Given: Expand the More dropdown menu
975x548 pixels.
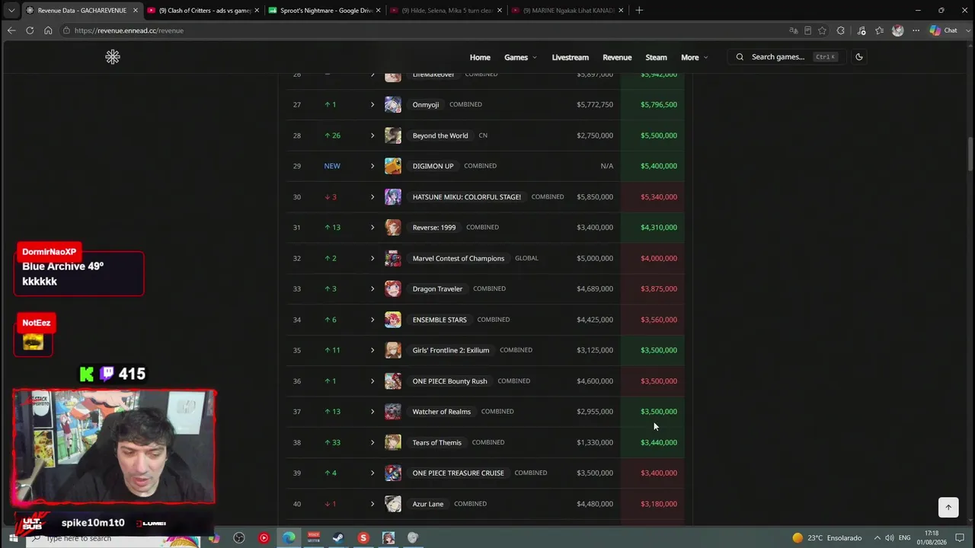Looking at the screenshot, I should click(x=694, y=57).
